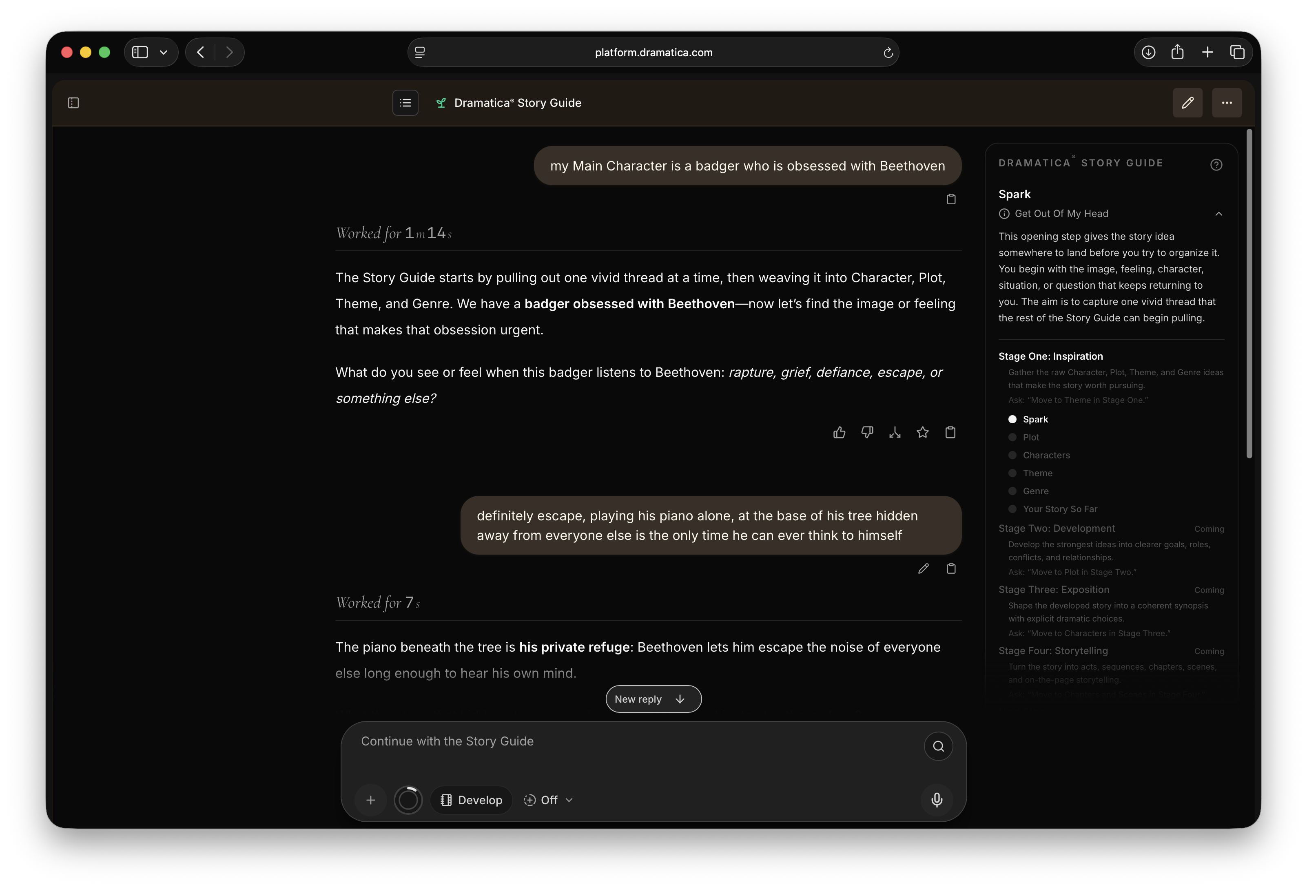Click the Dramatica Story Guide title
The height and width of the screenshot is (889, 1307).
pyautogui.click(x=517, y=103)
